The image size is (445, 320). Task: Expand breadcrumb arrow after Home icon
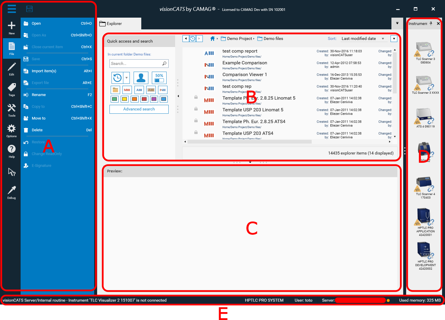(217, 38)
